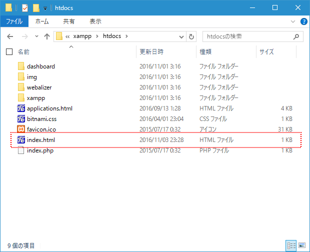Select the webalizer folder icon
The height and width of the screenshot is (252, 310).
coord(21,87)
